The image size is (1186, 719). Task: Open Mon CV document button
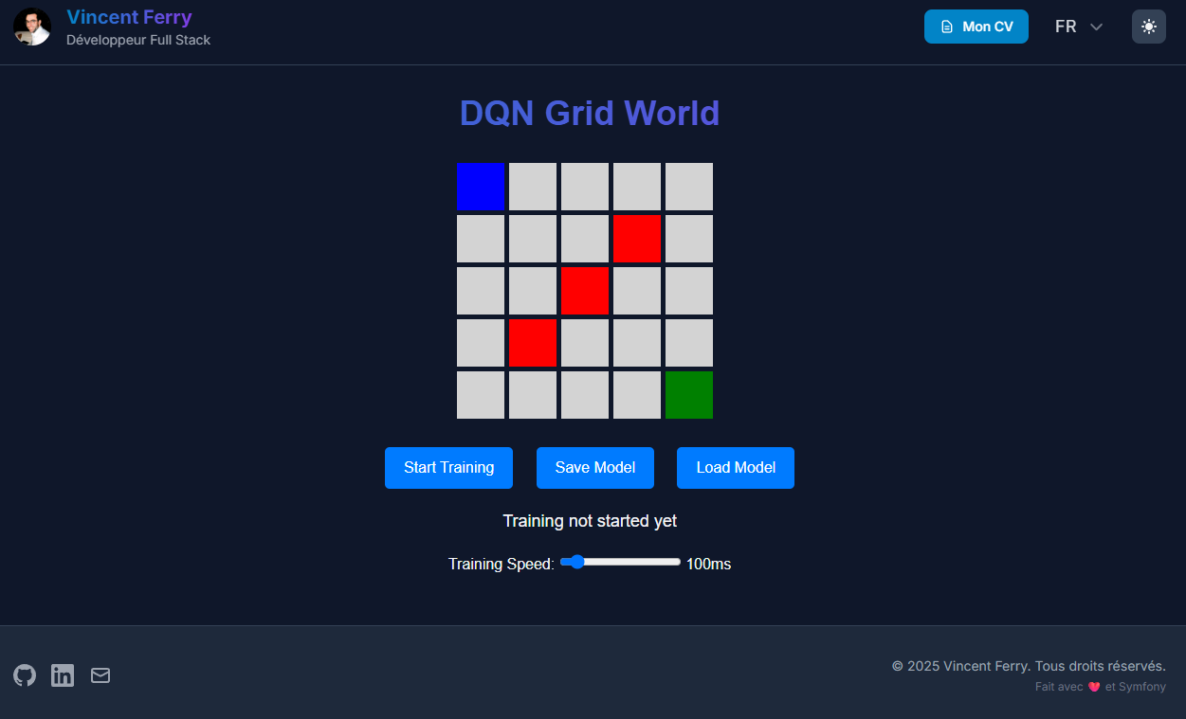976,27
